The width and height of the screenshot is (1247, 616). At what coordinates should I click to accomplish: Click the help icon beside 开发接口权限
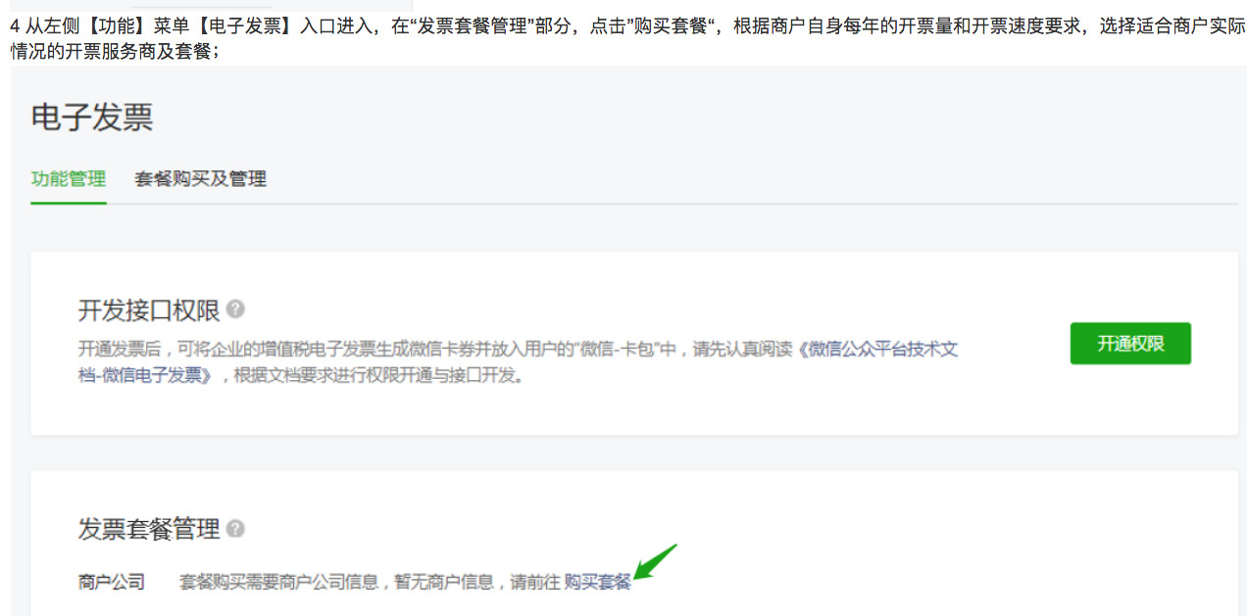[x=235, y=309]
